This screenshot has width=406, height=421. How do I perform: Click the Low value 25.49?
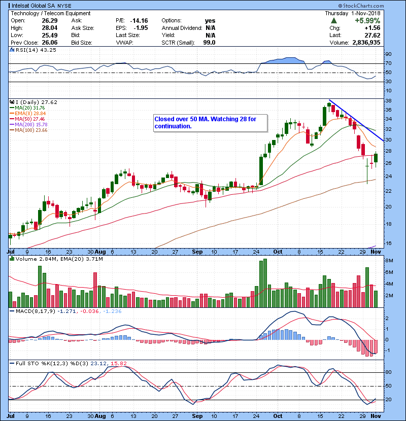pos(50,35)
